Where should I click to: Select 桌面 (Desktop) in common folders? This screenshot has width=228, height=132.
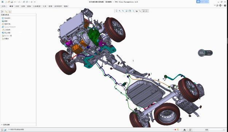[5, 21]
